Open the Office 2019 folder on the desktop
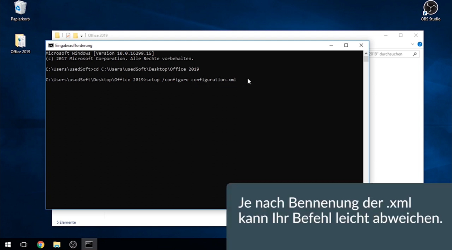Image resolution: width=452 pixels, height=250 pixels. pyautogui.click(x=20, y=40)
